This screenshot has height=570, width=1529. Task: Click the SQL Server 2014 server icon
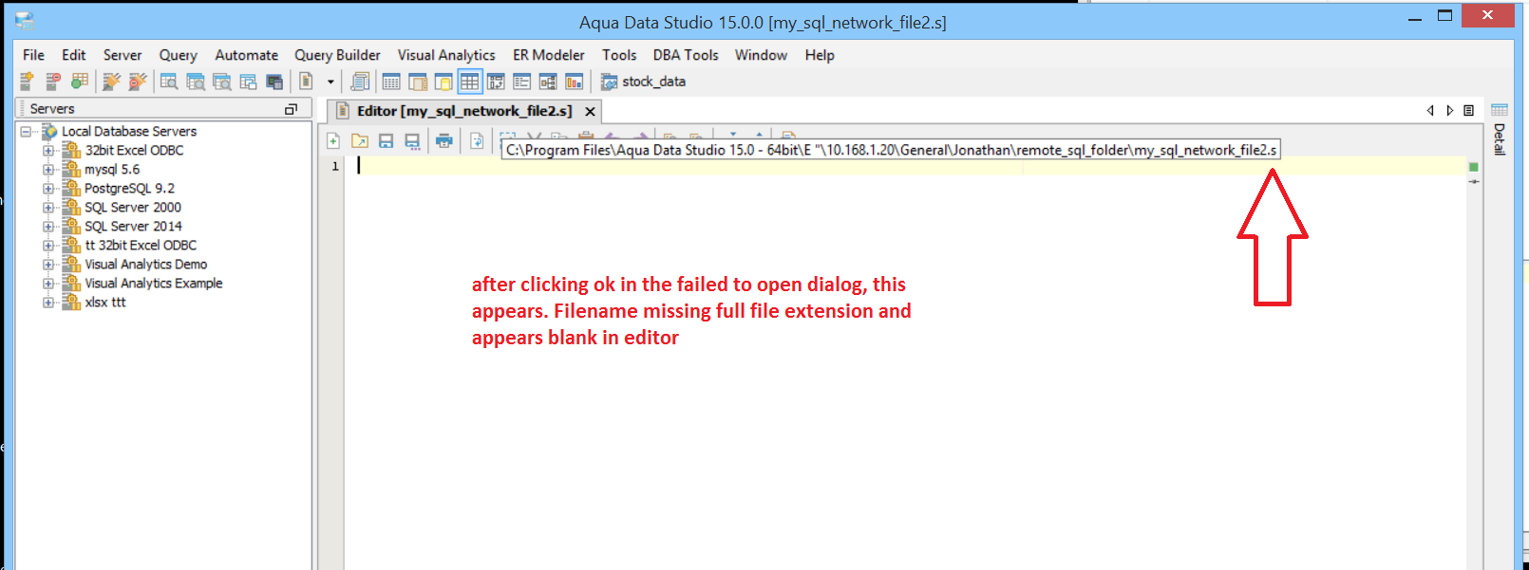click(71, 226)
